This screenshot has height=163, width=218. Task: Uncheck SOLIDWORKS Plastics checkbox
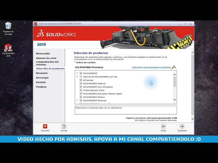tap(81, 97)
